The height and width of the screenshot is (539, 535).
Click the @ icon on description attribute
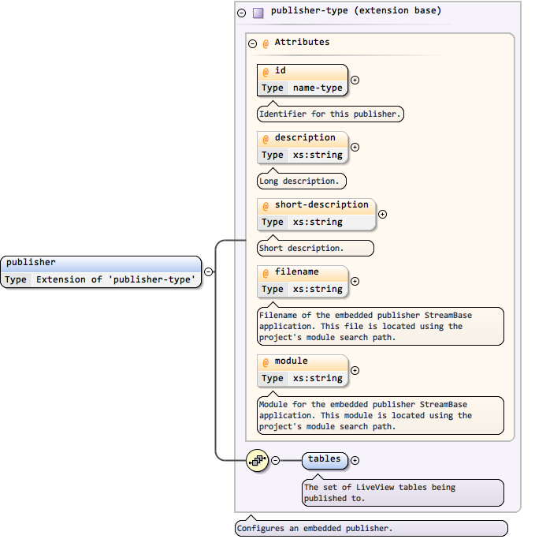[266, 139]
